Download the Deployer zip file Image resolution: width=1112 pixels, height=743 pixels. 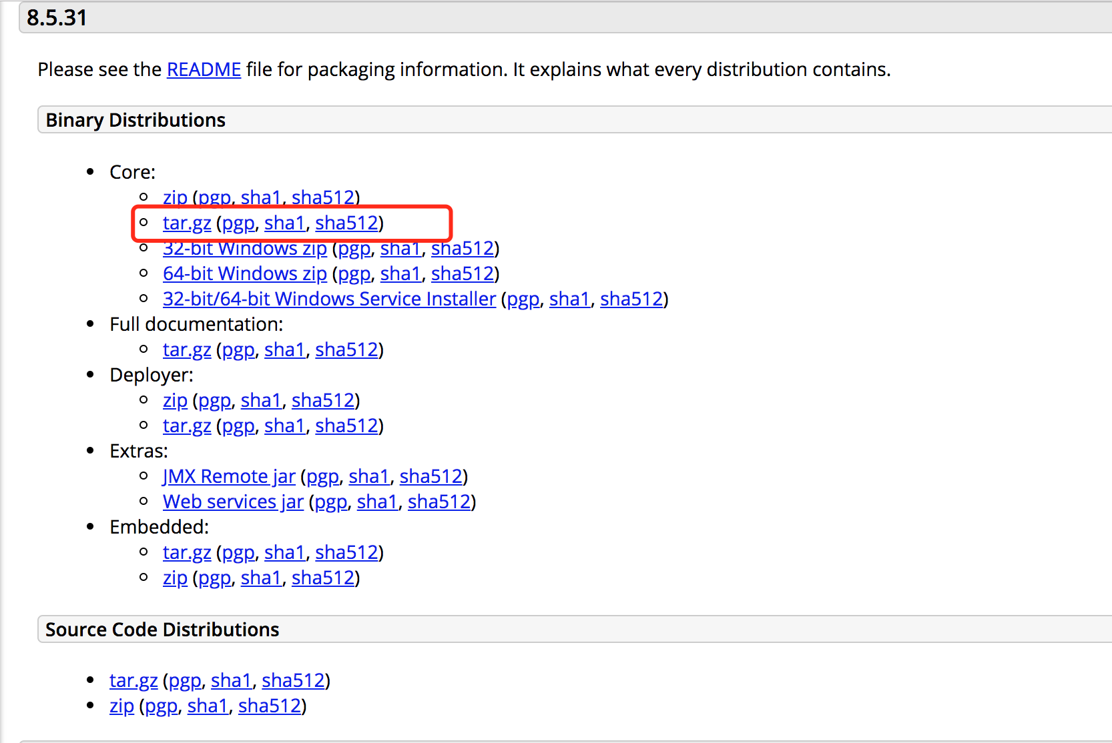175,400
